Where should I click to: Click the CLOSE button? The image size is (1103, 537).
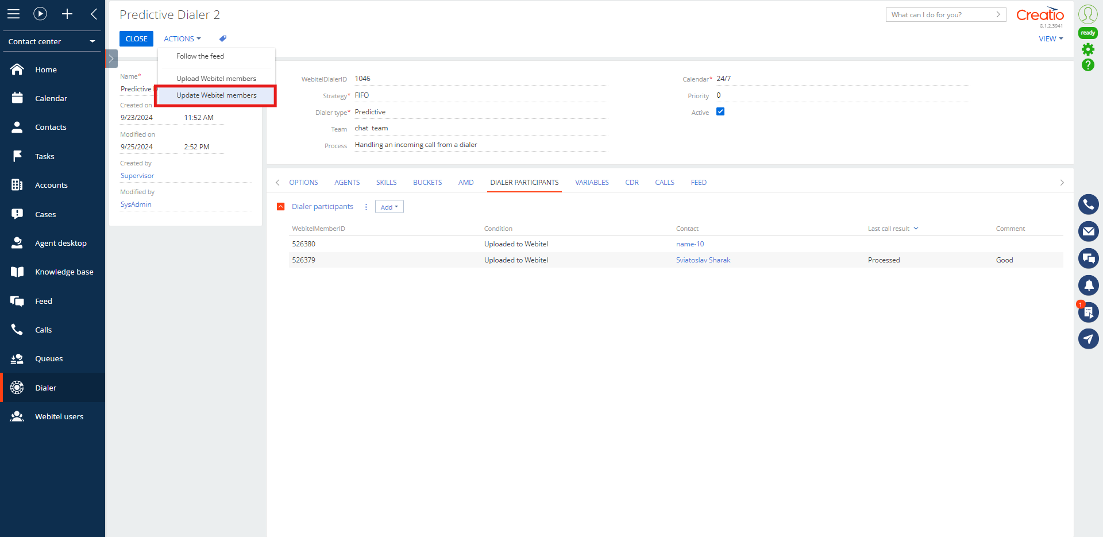(x=137, y=38)
